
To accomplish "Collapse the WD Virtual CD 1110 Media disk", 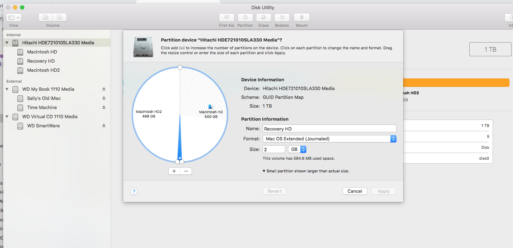I will [7, 116].
